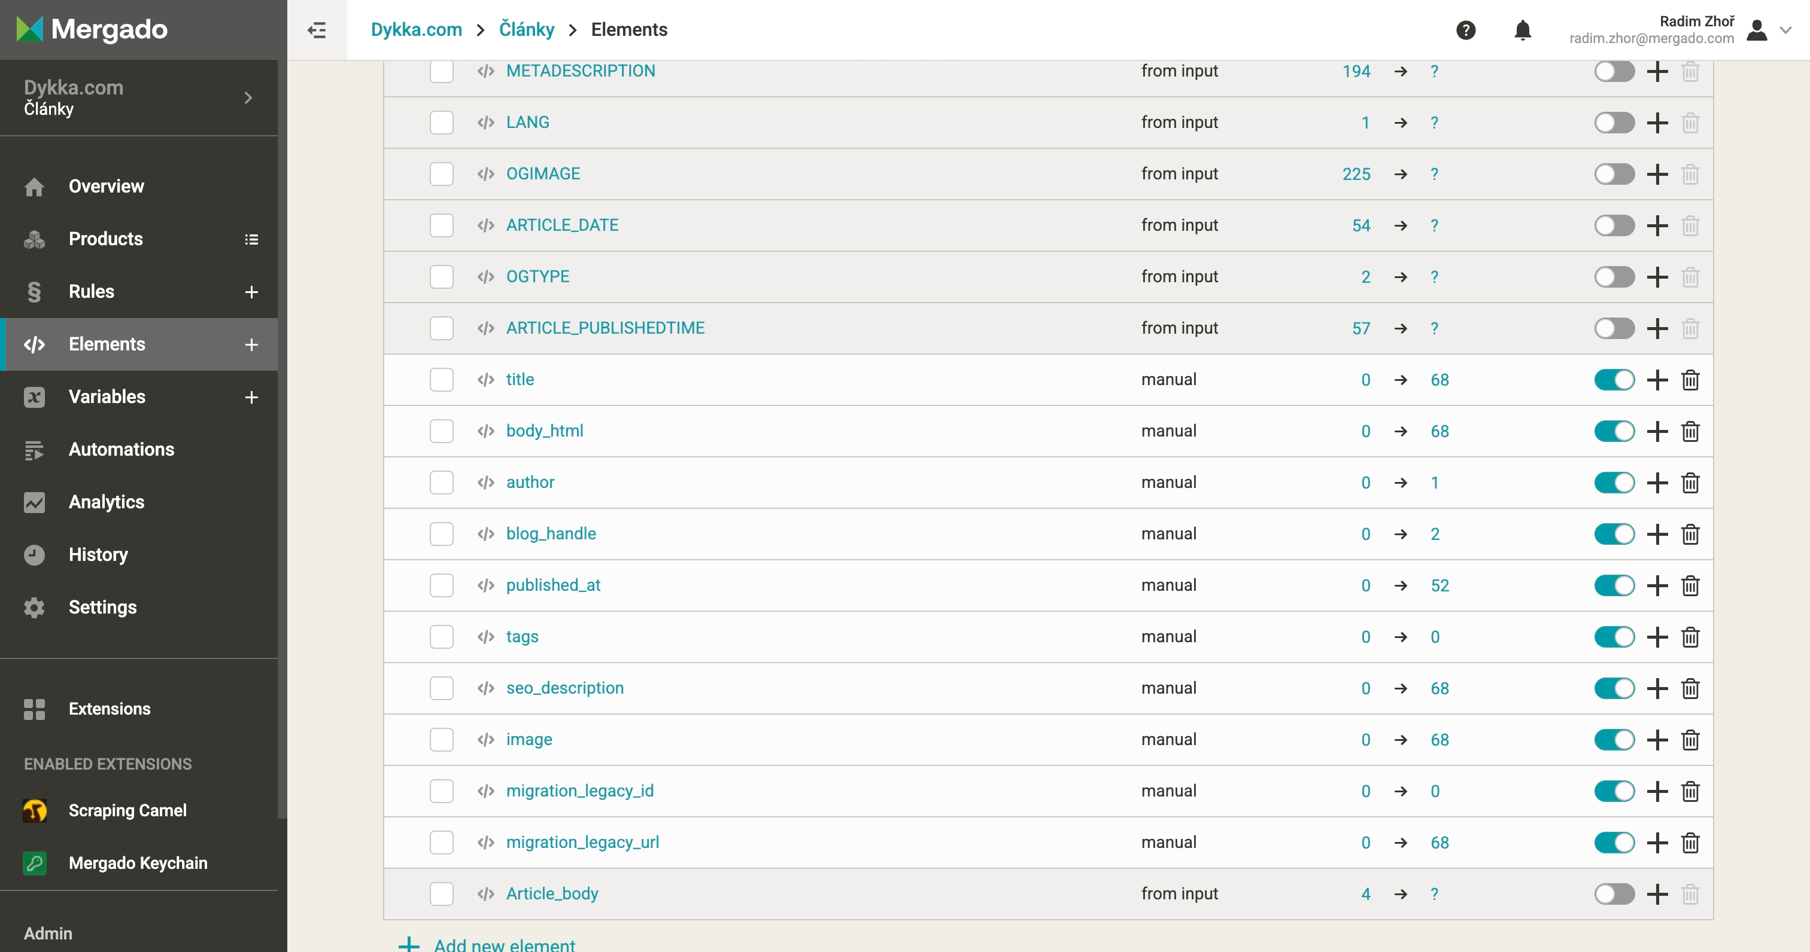This screenshot has height=952, width=1810.
Task: Click plus expander next to Elements menu
Action: 251,344
